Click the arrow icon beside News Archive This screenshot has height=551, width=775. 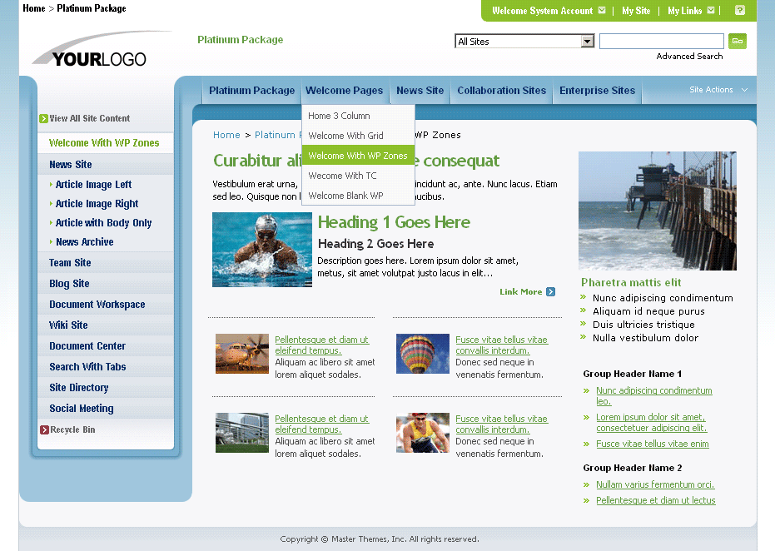pos(51,241)
